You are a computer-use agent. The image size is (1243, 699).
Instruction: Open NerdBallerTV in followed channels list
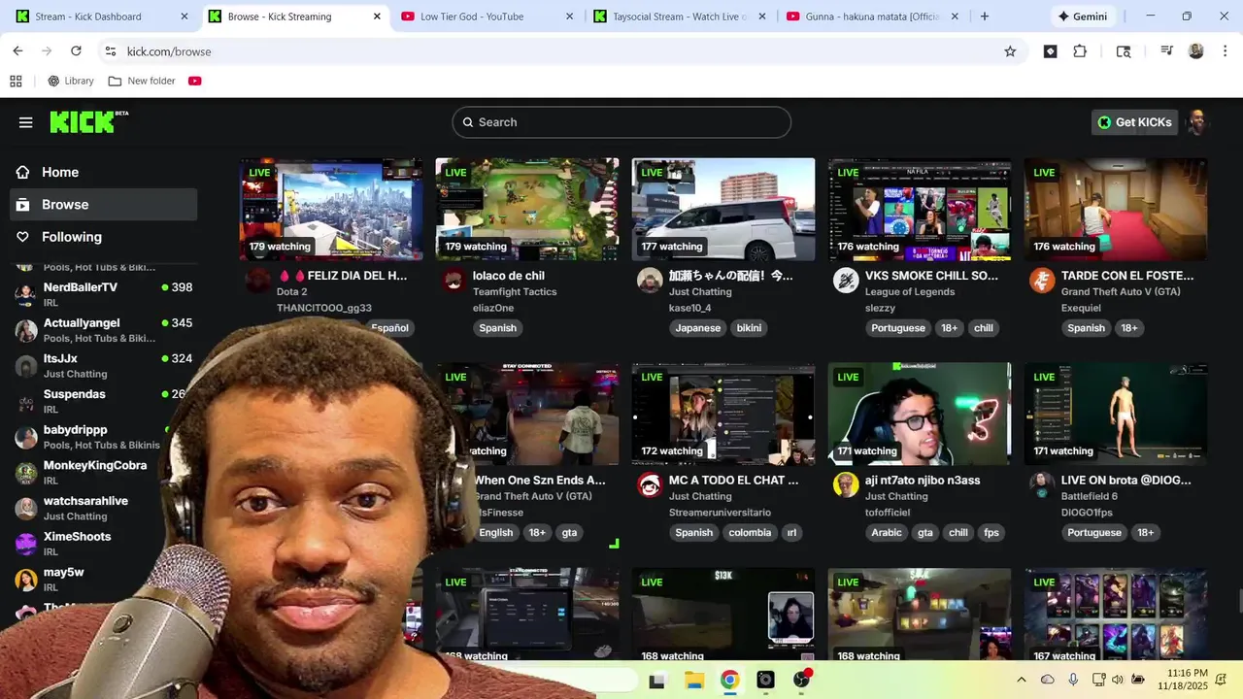click(103, 294)
